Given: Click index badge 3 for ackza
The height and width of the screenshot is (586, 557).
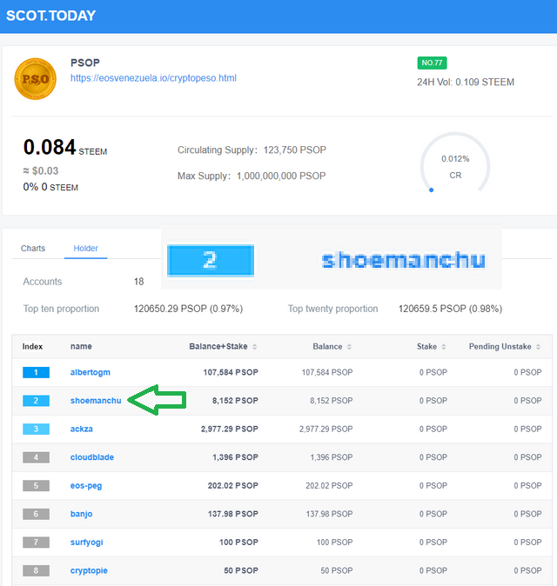Looking at the screenshot, I should coord(36,429).
